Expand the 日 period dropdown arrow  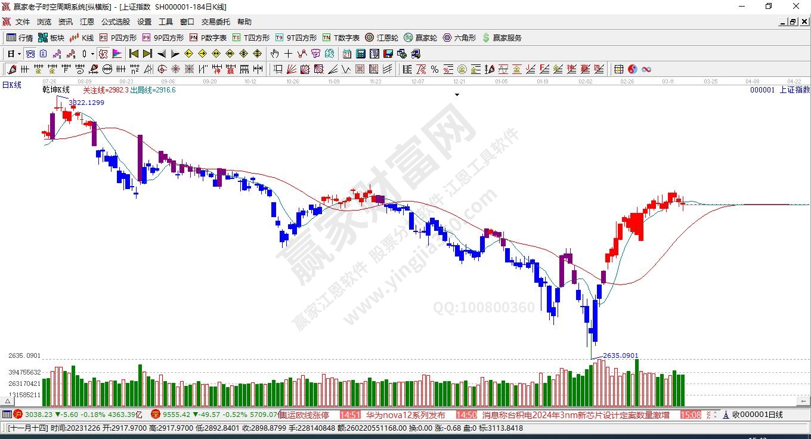pyautogui.click(x=19, y=54)
